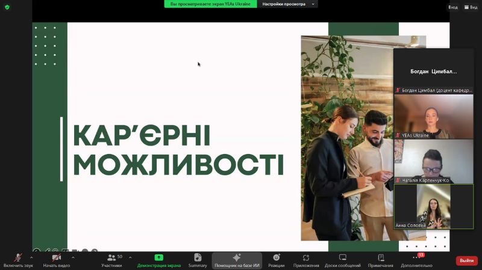This screenshot has width=482, height=270.
Task: Open the Реакции reactions icon
Action: pos(277,257)
